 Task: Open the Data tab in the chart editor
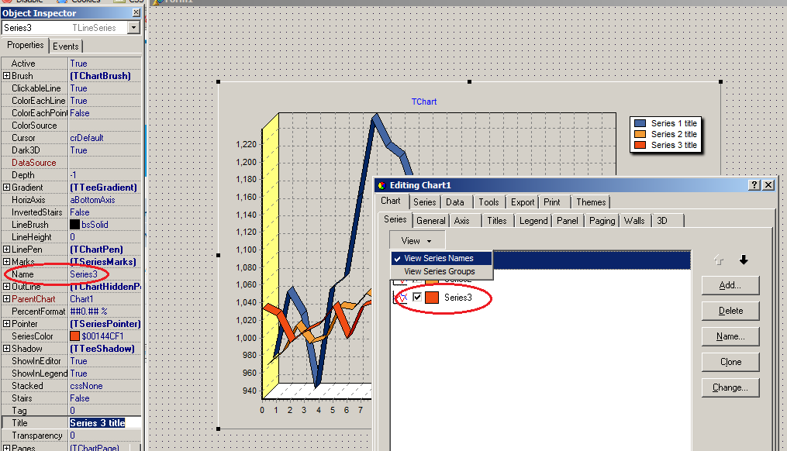[454, 202]
